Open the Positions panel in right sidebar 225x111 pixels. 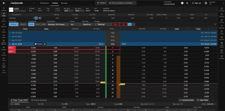point(222,15)
